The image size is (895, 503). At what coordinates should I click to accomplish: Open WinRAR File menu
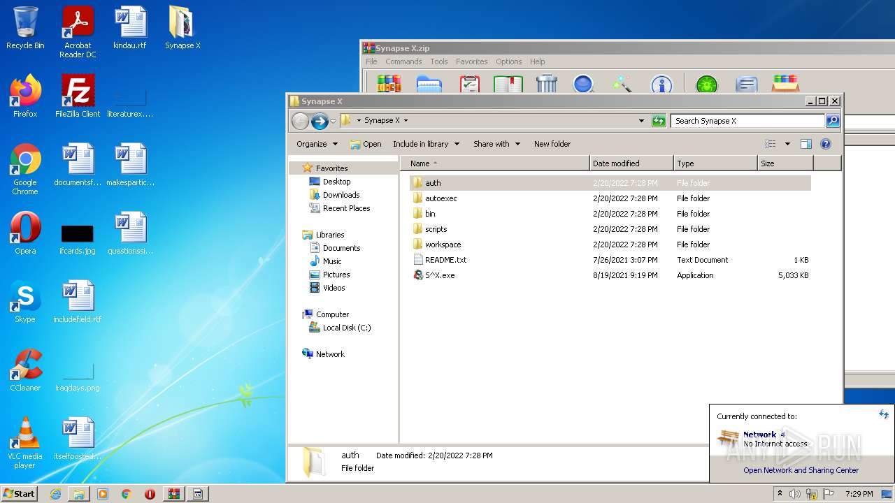(x=371, y=61)
